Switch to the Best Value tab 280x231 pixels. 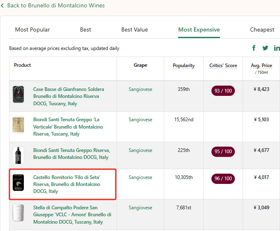click(x=134, y=29)
